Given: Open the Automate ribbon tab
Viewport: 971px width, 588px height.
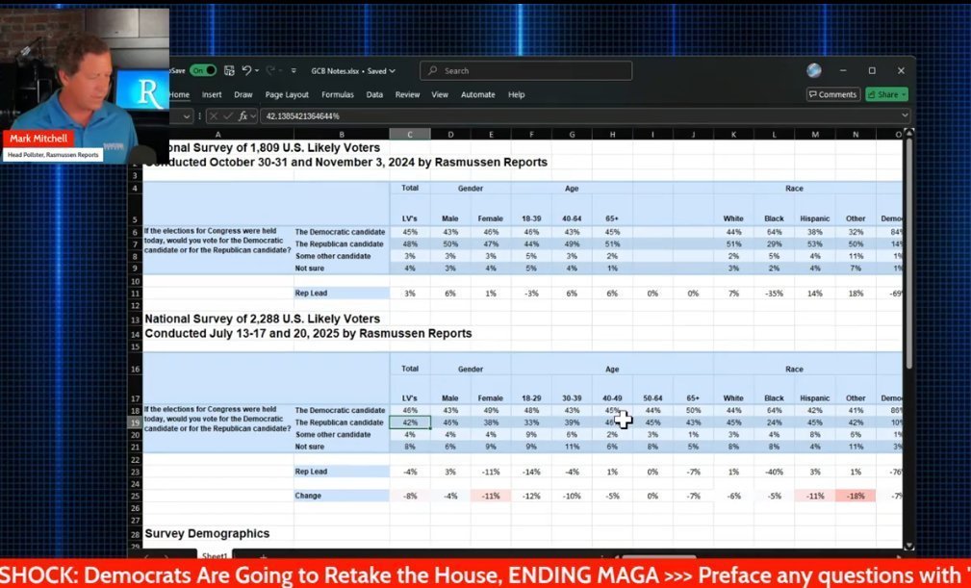Looking at the screenshot, I should (477, 94).
